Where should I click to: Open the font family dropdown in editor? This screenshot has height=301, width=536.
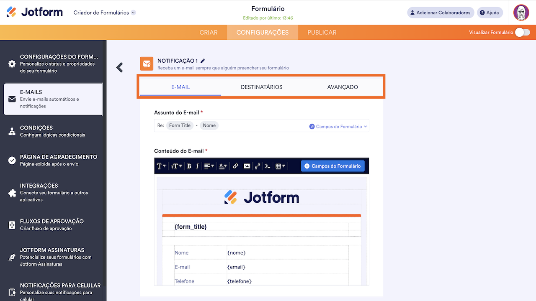[x=161, y=166]
